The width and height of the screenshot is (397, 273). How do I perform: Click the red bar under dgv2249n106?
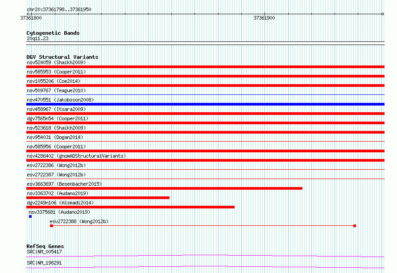pos(130,207)
